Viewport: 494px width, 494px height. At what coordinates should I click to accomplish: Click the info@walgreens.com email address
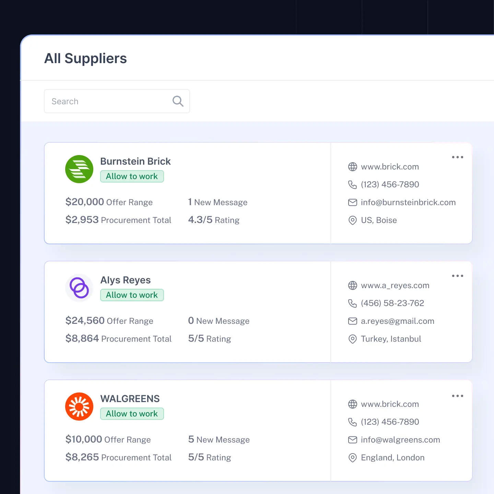coord(400,440)
